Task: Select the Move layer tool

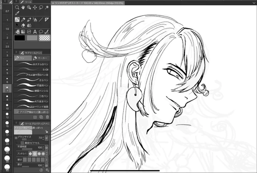Action: pyautogui.click(x=35, y=8)
